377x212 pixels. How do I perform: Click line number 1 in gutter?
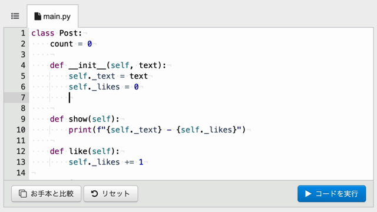pos(23,33)
